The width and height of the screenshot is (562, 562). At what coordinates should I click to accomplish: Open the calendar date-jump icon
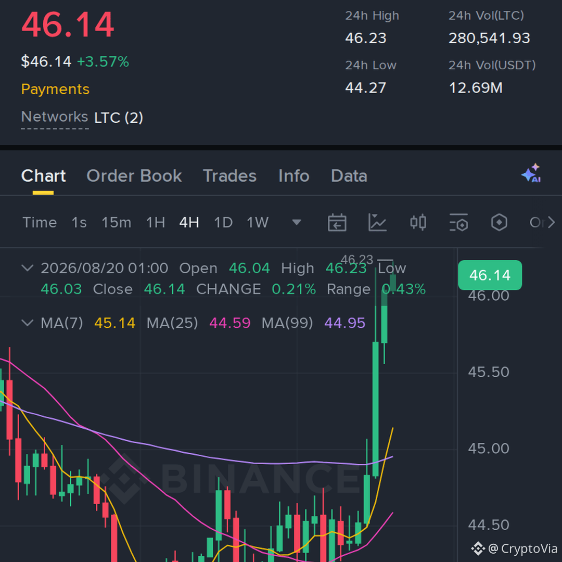pyautogui.click(x=337, y=223)
